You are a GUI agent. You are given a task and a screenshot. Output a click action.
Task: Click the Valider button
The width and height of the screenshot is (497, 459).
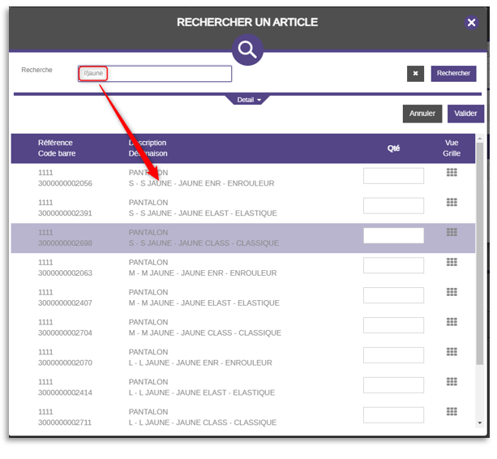465,114
